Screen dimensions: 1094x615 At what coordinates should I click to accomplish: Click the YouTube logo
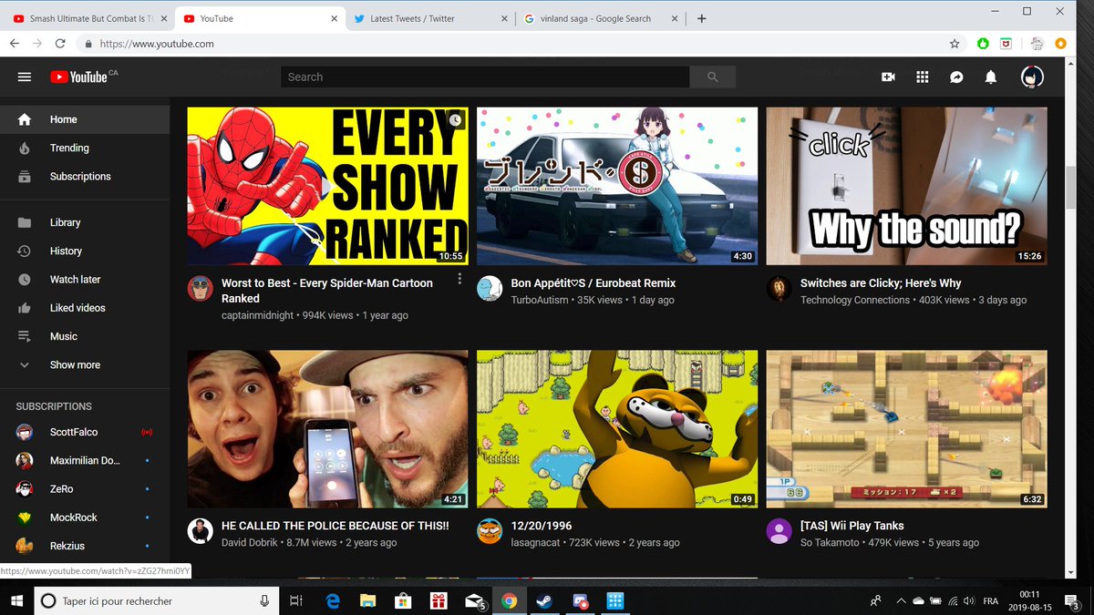(x=79, y=77)
